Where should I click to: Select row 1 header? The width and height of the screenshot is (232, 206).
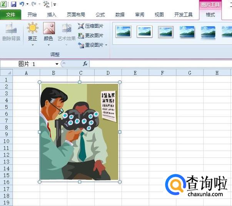click(7, 79)
